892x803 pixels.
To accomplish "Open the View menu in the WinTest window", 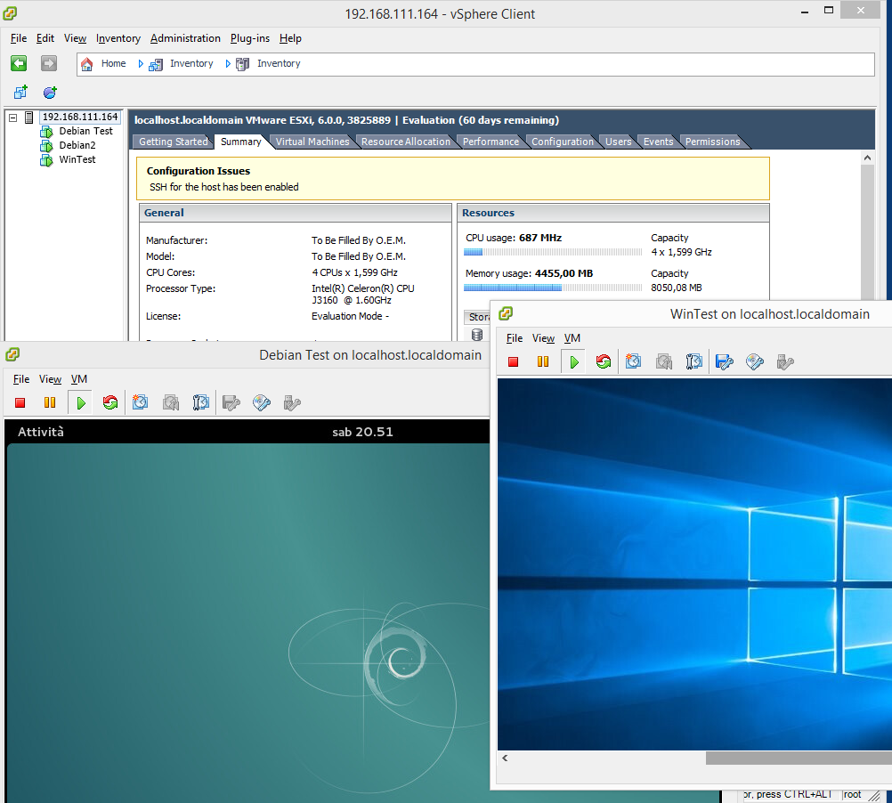I will tap(543, 337).
